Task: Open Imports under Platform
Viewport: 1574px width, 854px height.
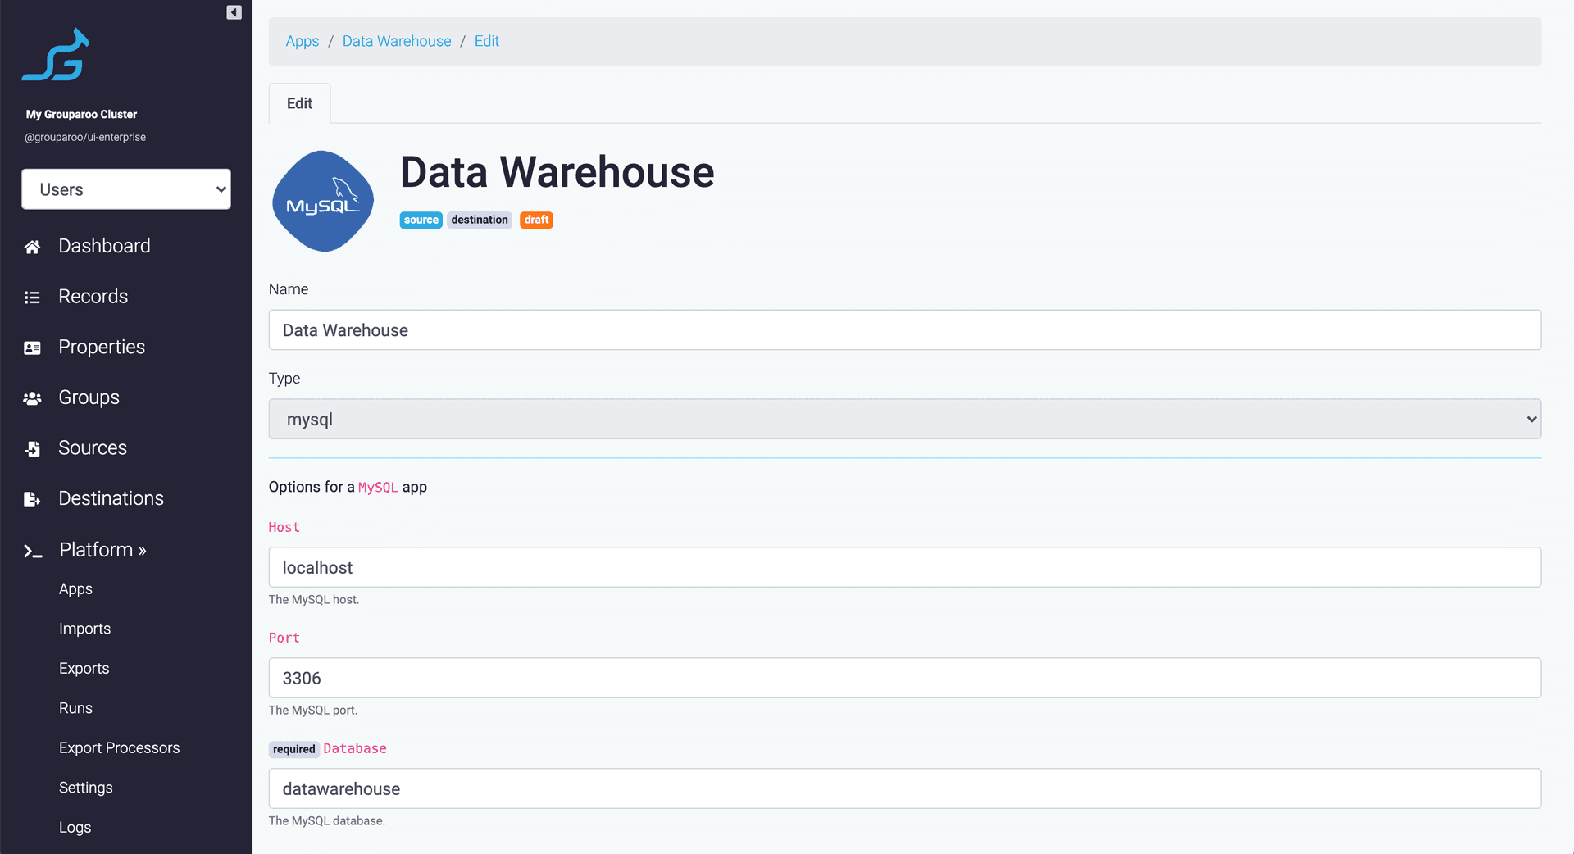Action: point(84,629)
